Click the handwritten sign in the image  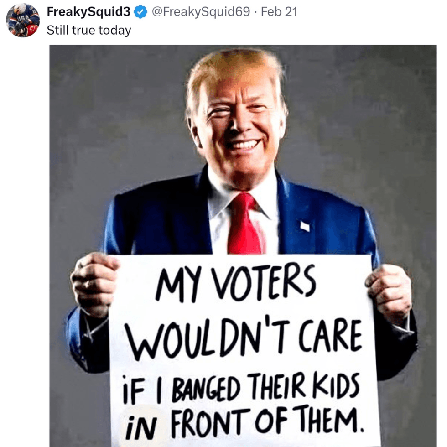[x=244, y=351]
